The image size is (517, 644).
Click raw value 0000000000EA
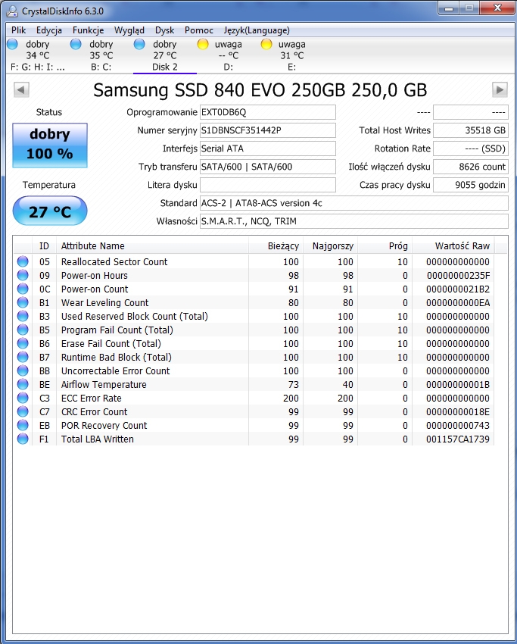coord(458,303)
